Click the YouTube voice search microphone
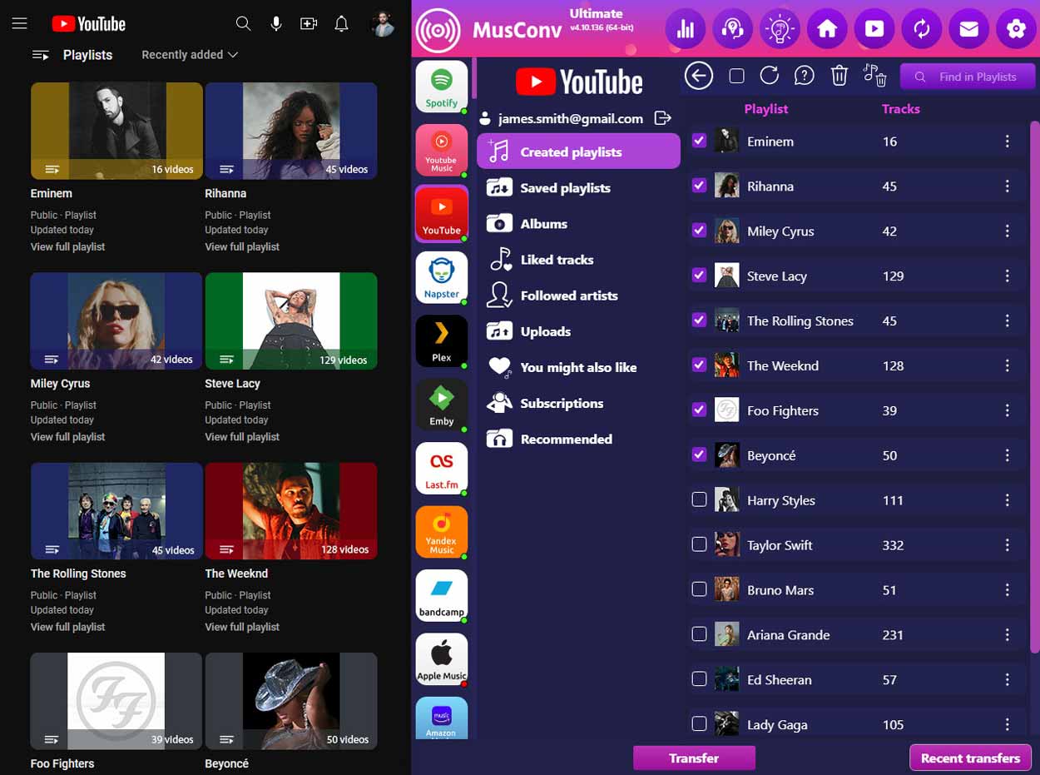The width and height of the screenshot is (1040, 775). click(x=276, y=24)
